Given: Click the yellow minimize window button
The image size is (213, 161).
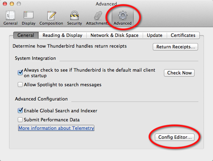Looking at the screenshot, I should pyautogui.click(x=12, y=4).
